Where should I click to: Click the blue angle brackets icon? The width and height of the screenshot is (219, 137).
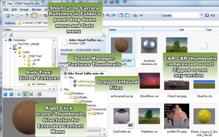(213, 15)
